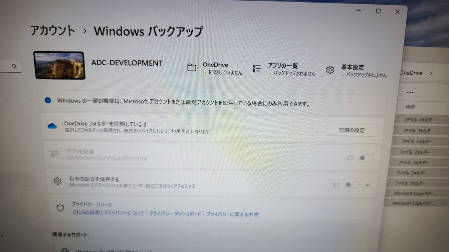Click the three-dots menu in OneDrive window
The width and height of the screenshot is (449, 252).
[410, 92]
